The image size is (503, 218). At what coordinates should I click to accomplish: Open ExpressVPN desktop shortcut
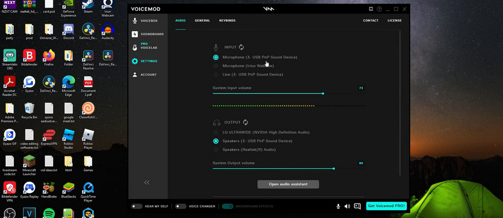pos(49,137)
